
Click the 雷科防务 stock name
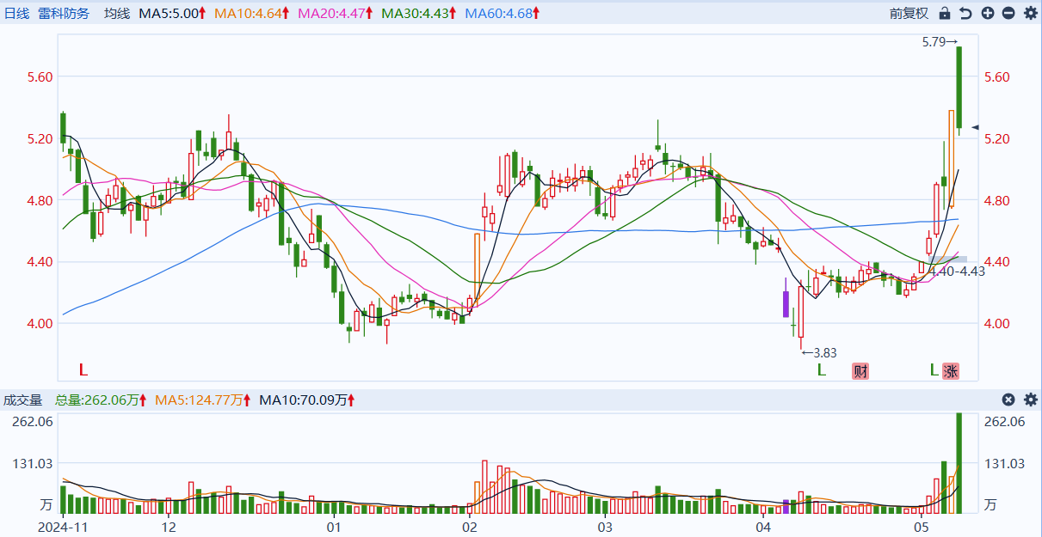click(64, 14)
